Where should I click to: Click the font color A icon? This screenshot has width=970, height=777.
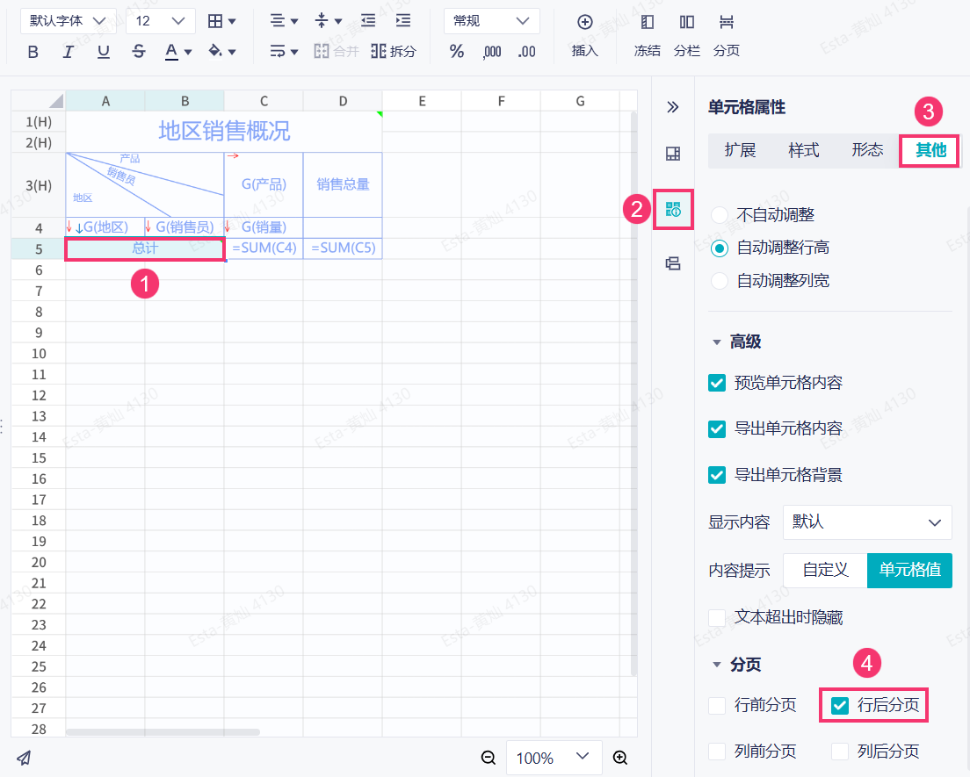(171, 51)
